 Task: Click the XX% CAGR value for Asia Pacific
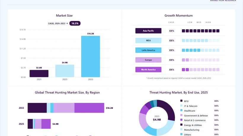(172, 31)
